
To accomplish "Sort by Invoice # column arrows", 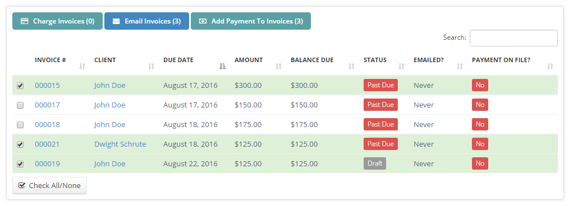I will coord(82,66).
